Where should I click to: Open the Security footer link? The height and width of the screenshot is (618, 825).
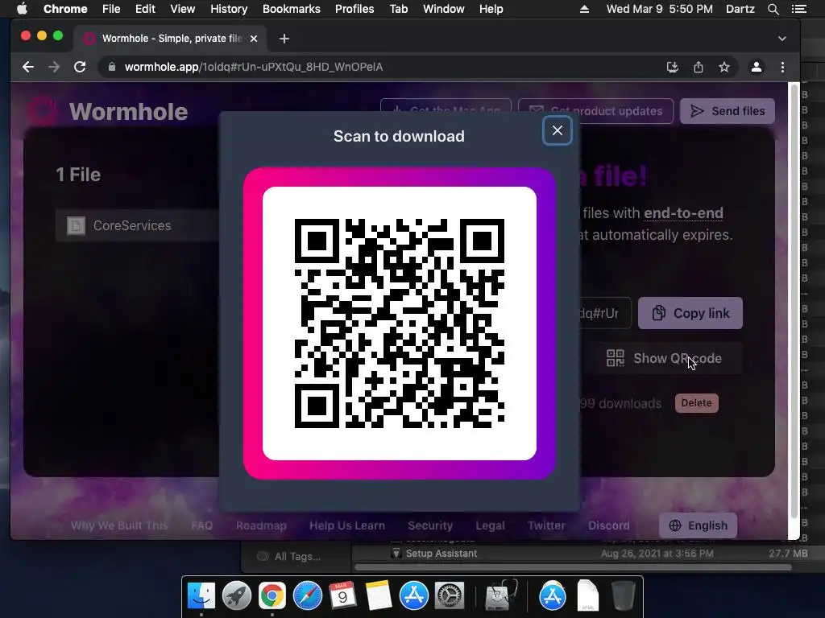point(430,525)
